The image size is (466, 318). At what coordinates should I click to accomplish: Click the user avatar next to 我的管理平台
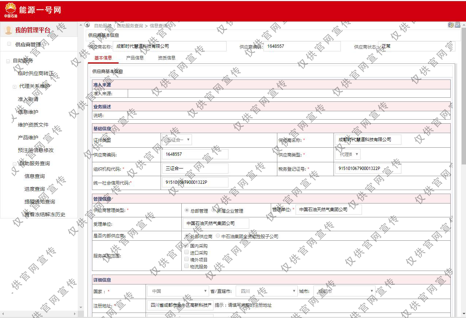pos(8,30)
